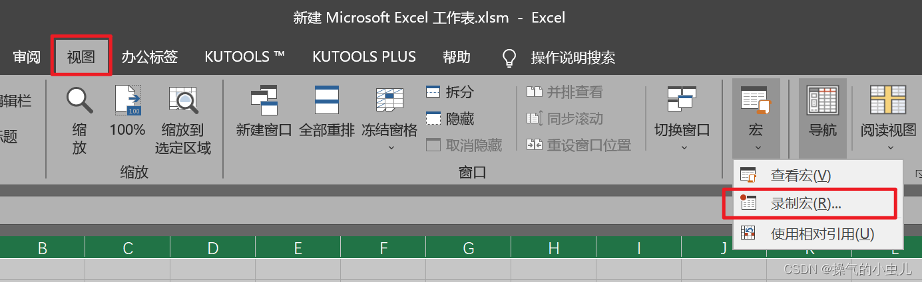The image size is (922, 282).
Task: Click the greyed-out Unhide (取消隐藏) command
Action: [x=464, y=145]
